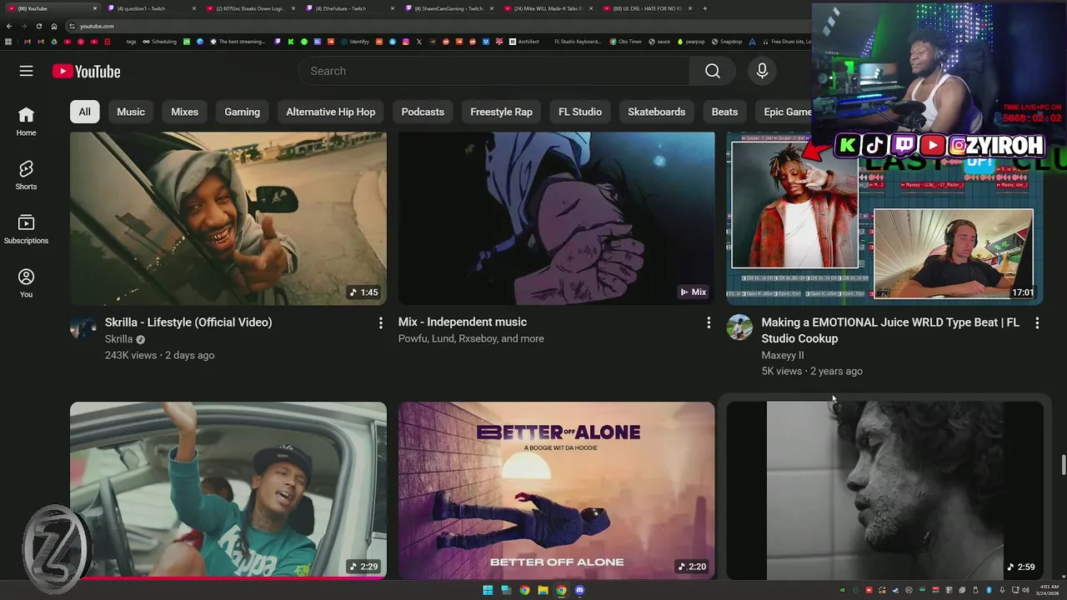Click the browser back arrow
The height and width of the screenshot is (600, 1067).
[x=9, y=26]
